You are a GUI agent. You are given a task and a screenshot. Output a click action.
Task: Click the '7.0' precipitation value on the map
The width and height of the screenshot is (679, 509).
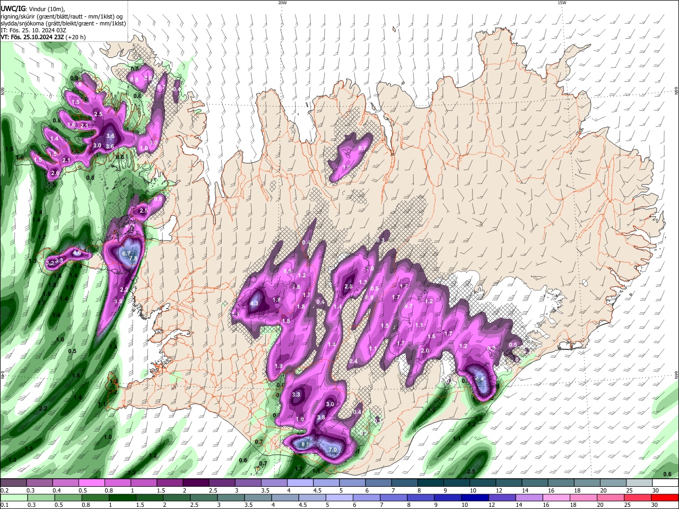coord(333,450)
